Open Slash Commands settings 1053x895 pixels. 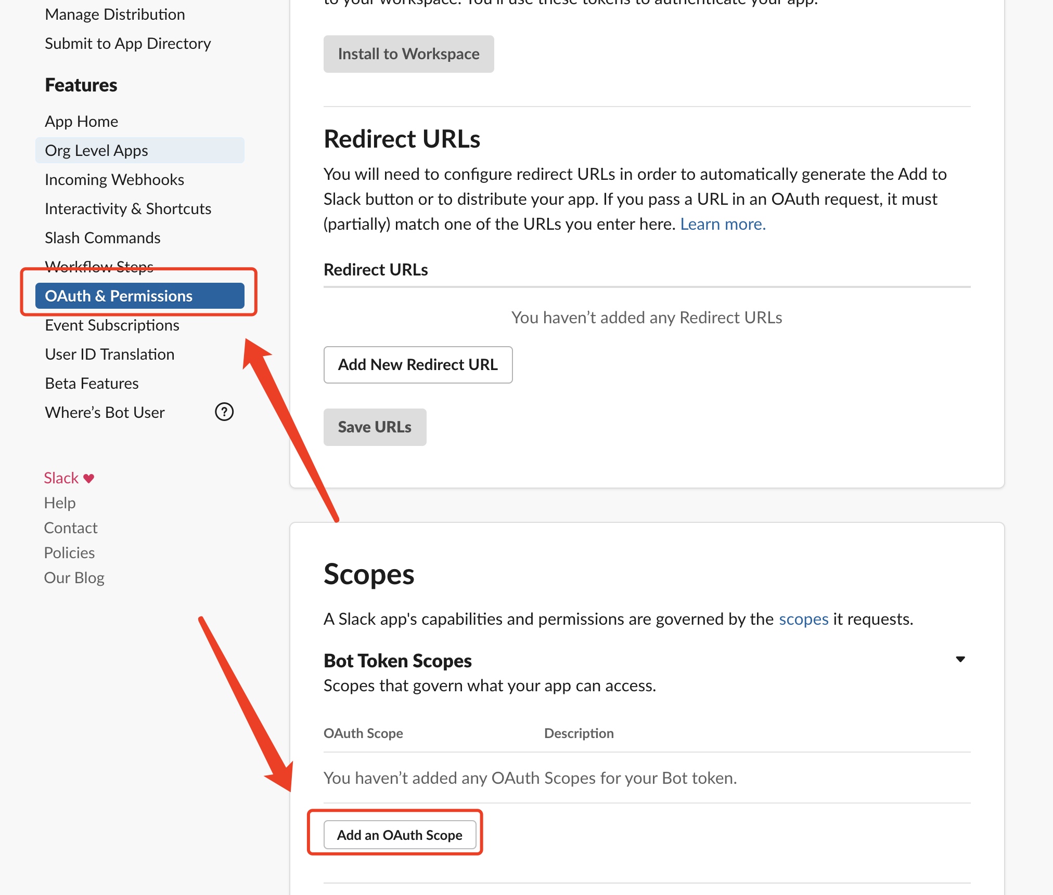(102, 238)
